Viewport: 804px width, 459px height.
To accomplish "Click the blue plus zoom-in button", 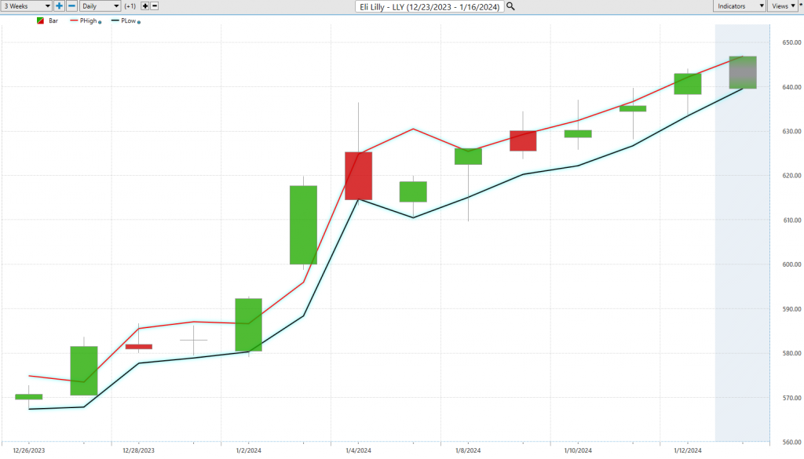I will point(60,6).
